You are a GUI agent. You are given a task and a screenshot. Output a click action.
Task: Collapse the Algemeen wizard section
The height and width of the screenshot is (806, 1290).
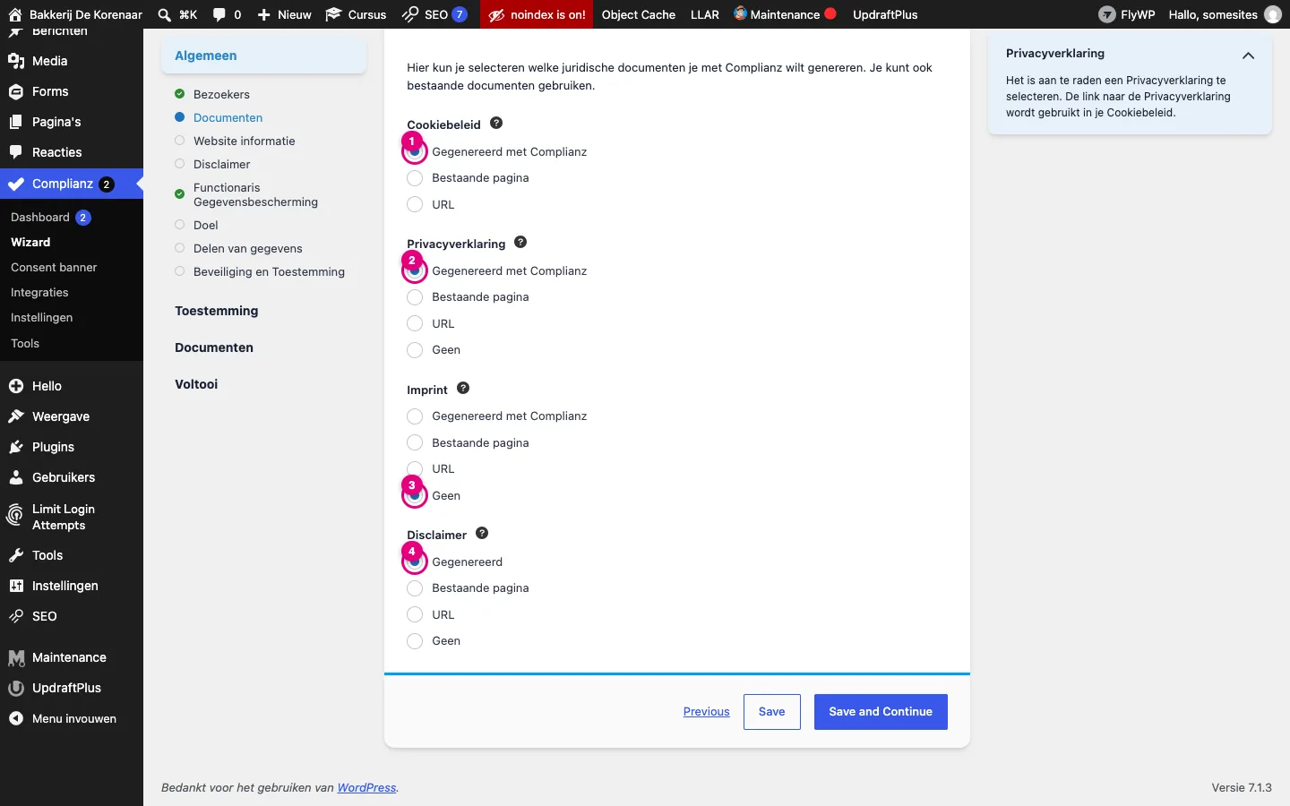[263, 56]
